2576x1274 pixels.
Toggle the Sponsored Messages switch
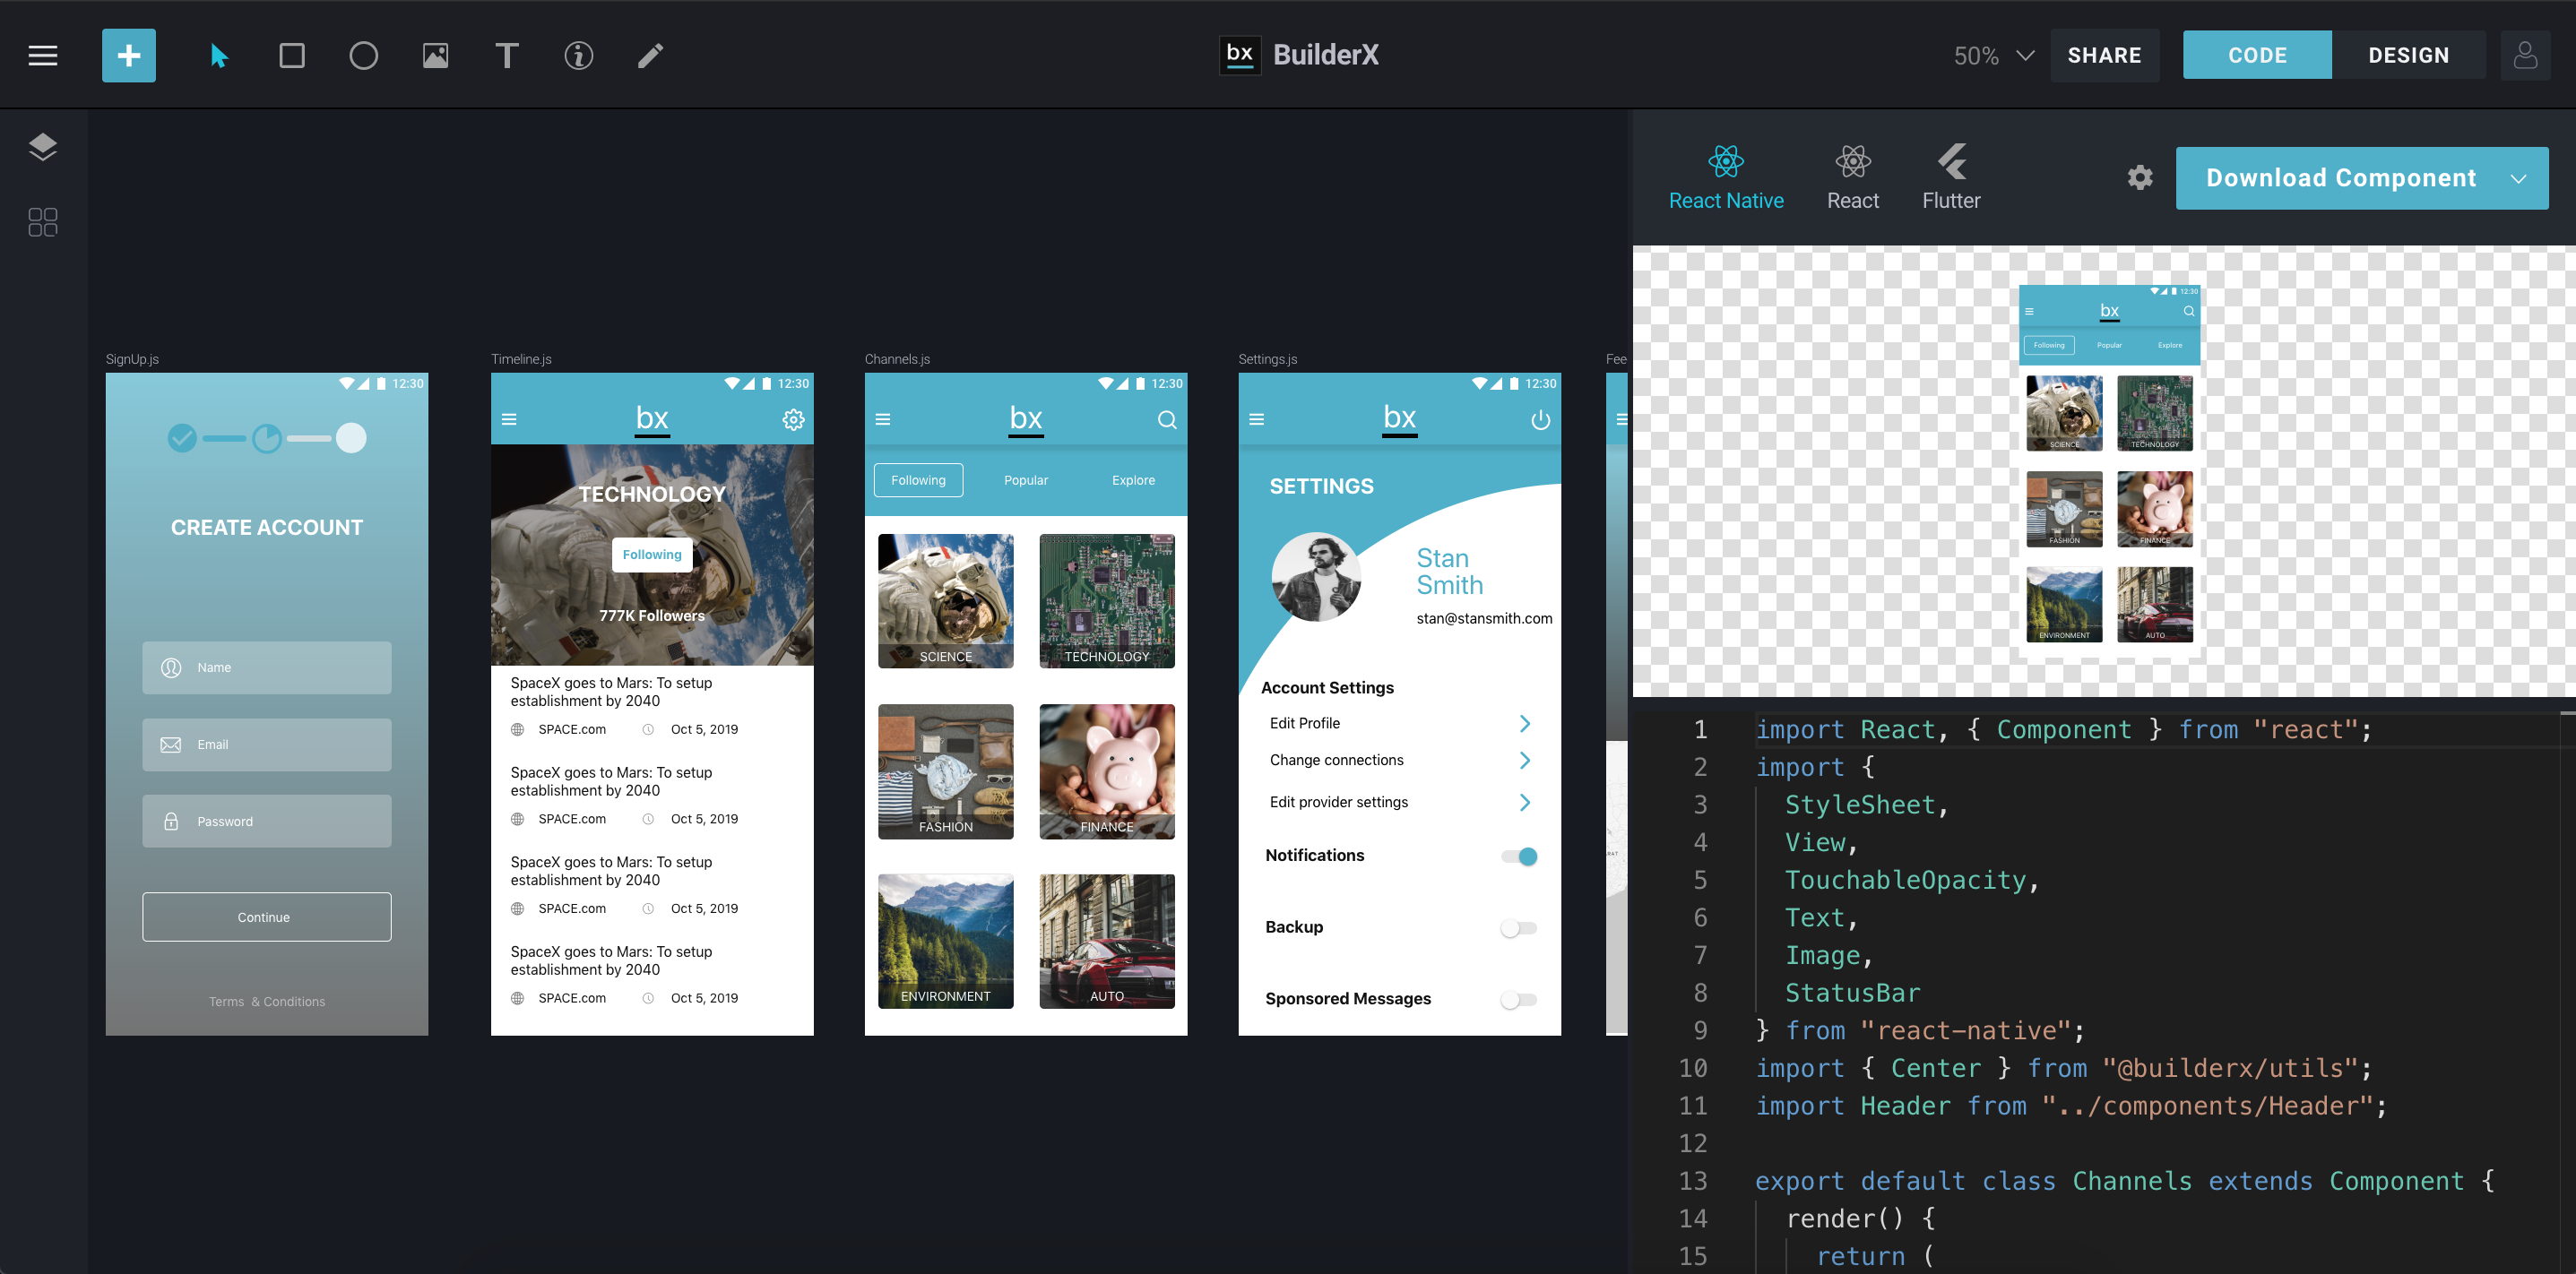[x=1519, y=999]
